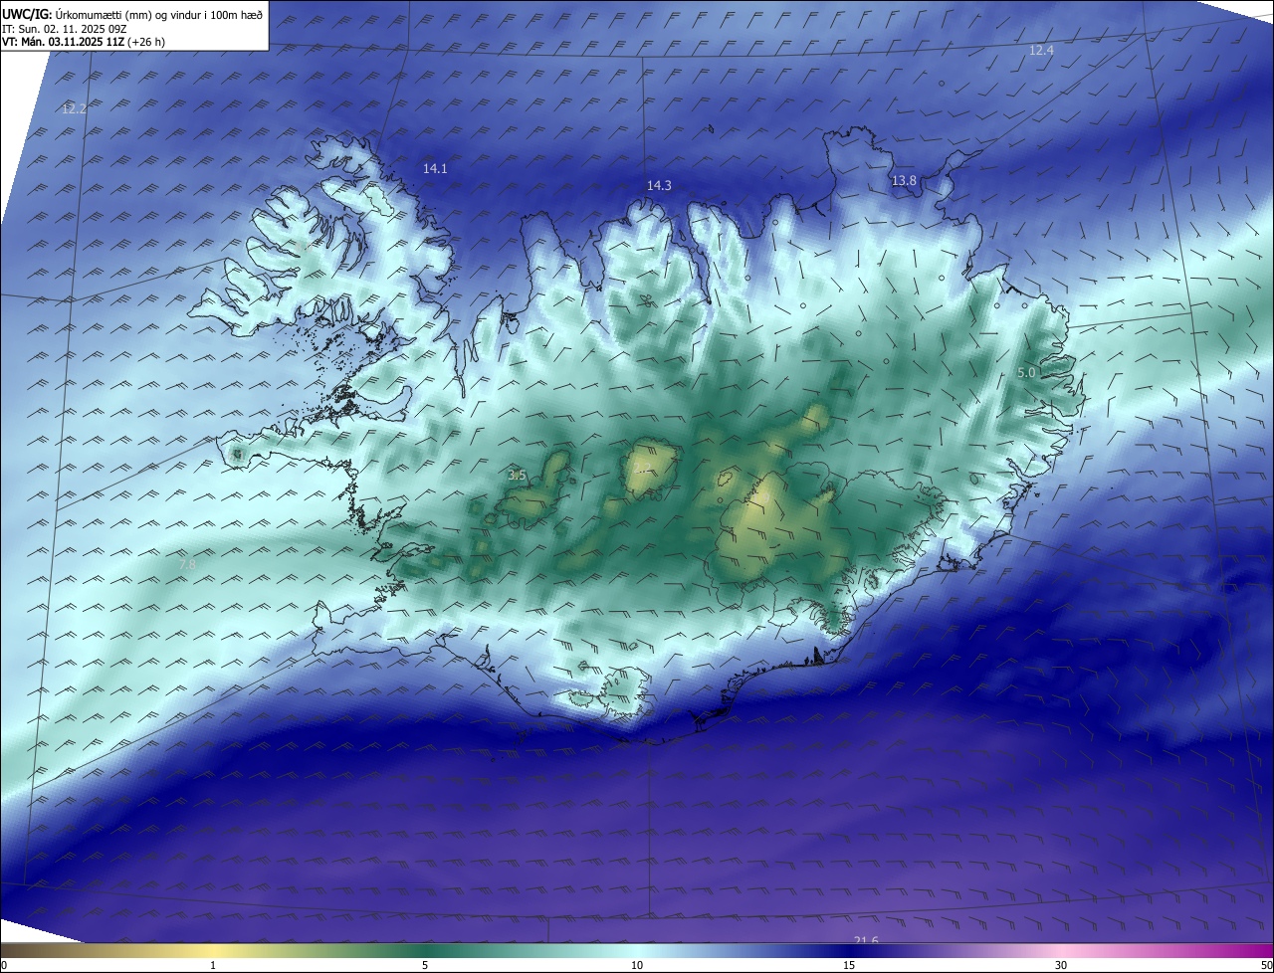Click the 12.4 value near the top
Image resolution: width=1274 pixels, height=973 pixels.
coord(1041,50)
